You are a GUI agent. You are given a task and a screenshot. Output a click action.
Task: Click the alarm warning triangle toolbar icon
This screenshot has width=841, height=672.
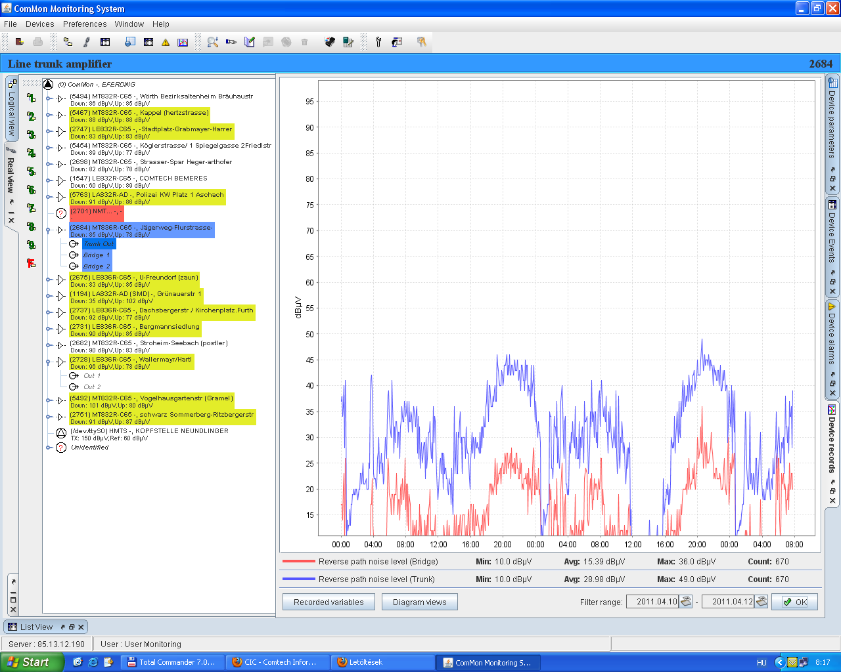coord(166,42)
